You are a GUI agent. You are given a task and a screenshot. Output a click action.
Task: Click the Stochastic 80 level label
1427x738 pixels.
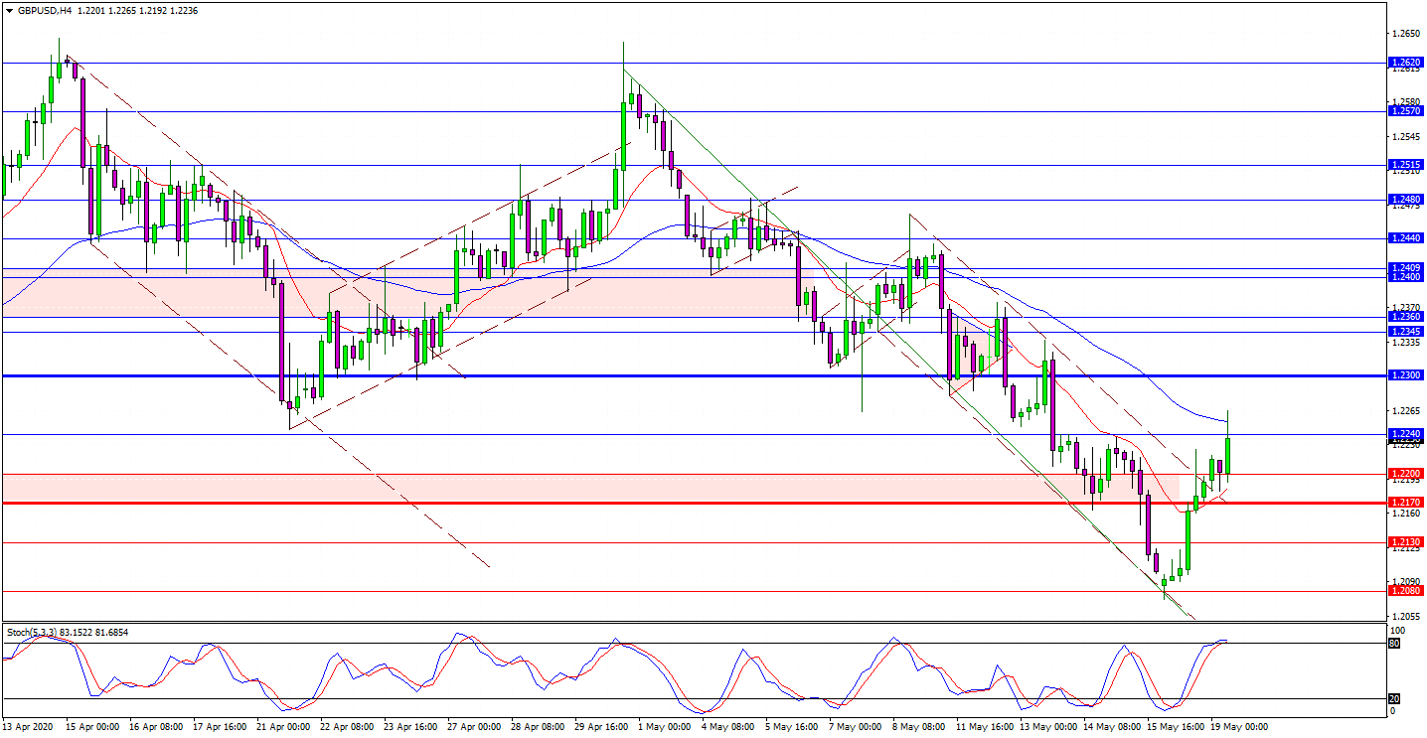(1394, 644)
